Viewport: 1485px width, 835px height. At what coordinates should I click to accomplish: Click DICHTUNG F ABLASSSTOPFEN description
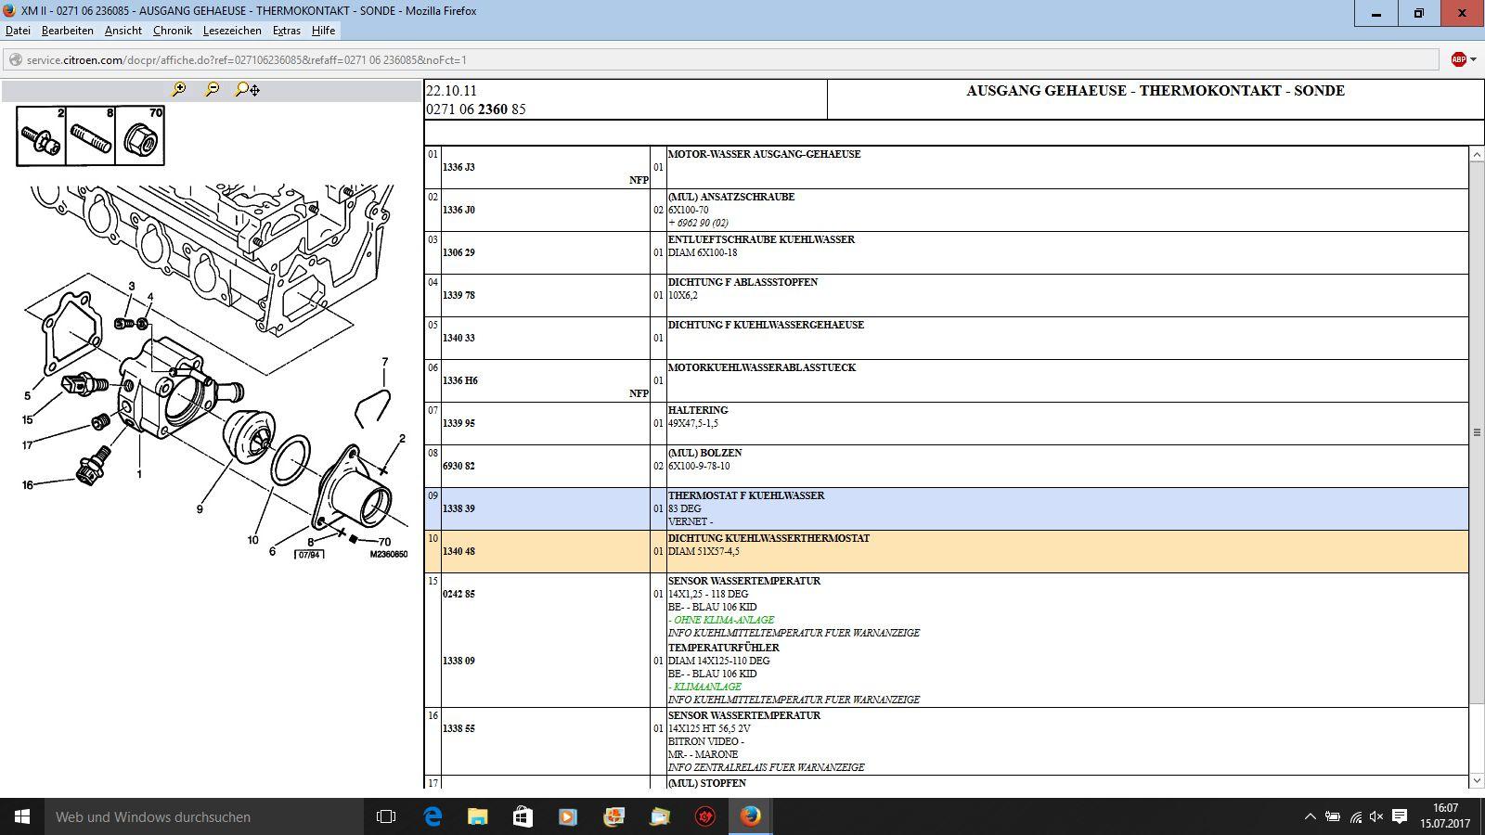742,282
